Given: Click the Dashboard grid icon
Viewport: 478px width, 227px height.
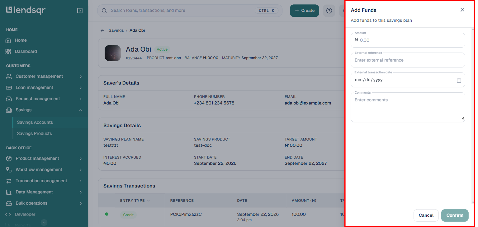Looking at the screenshot, I should point(8,51).
